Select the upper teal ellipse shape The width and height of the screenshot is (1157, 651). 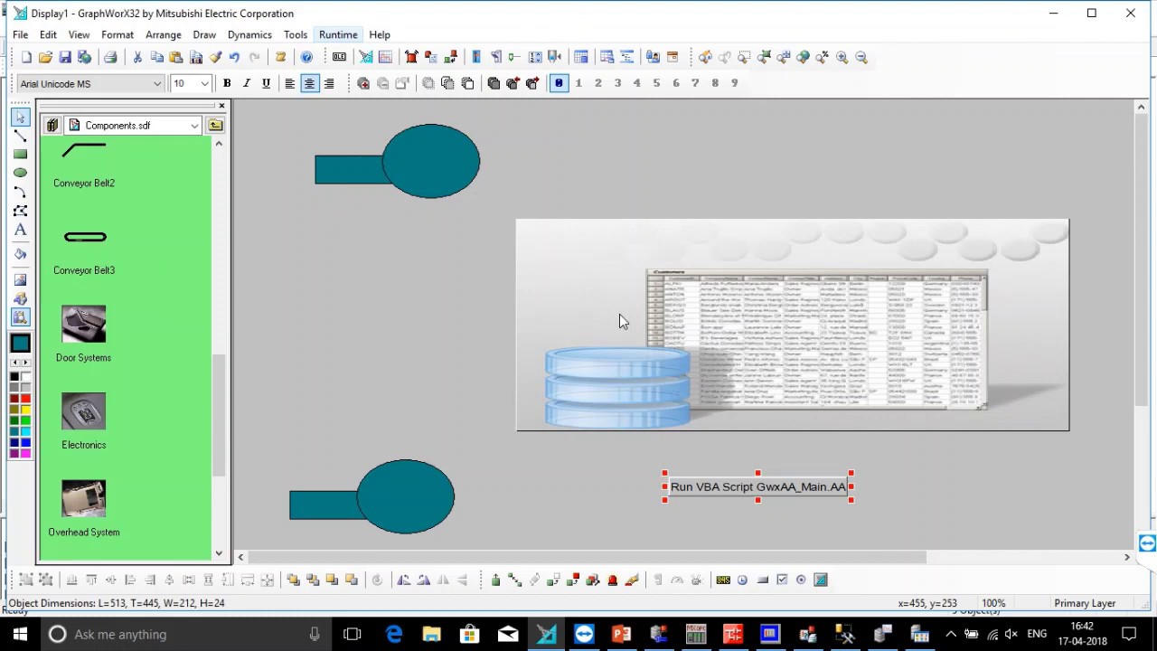pyautogui.click(x=431, y=161)
